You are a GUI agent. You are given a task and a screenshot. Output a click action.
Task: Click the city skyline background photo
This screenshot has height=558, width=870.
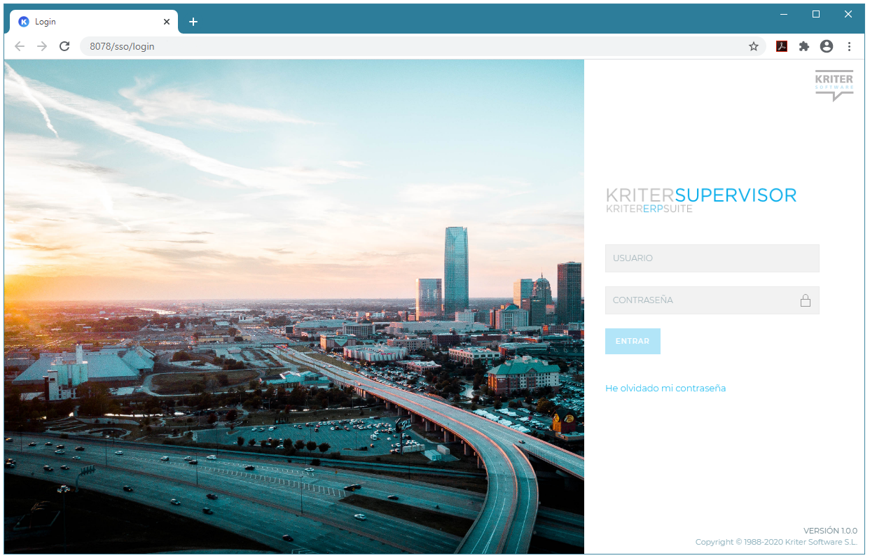294,307
